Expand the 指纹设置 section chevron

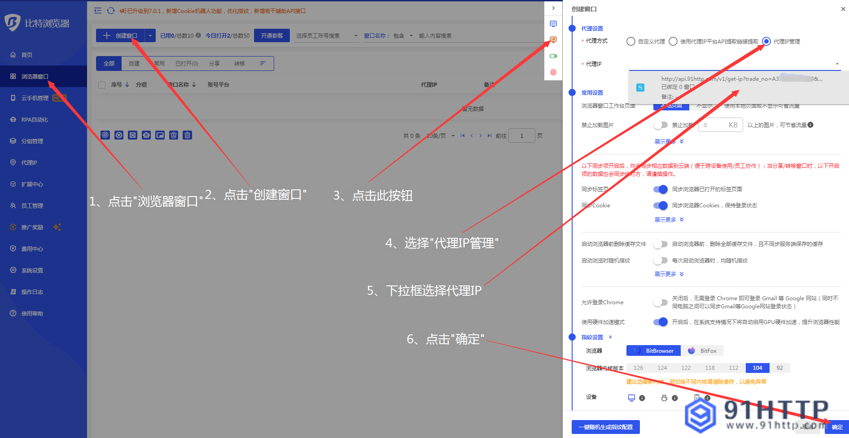(610, 337)
